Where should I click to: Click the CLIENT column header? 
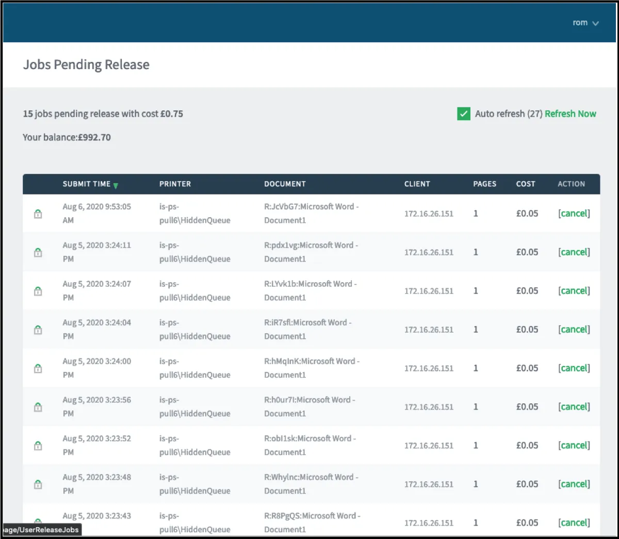(417, 184)
